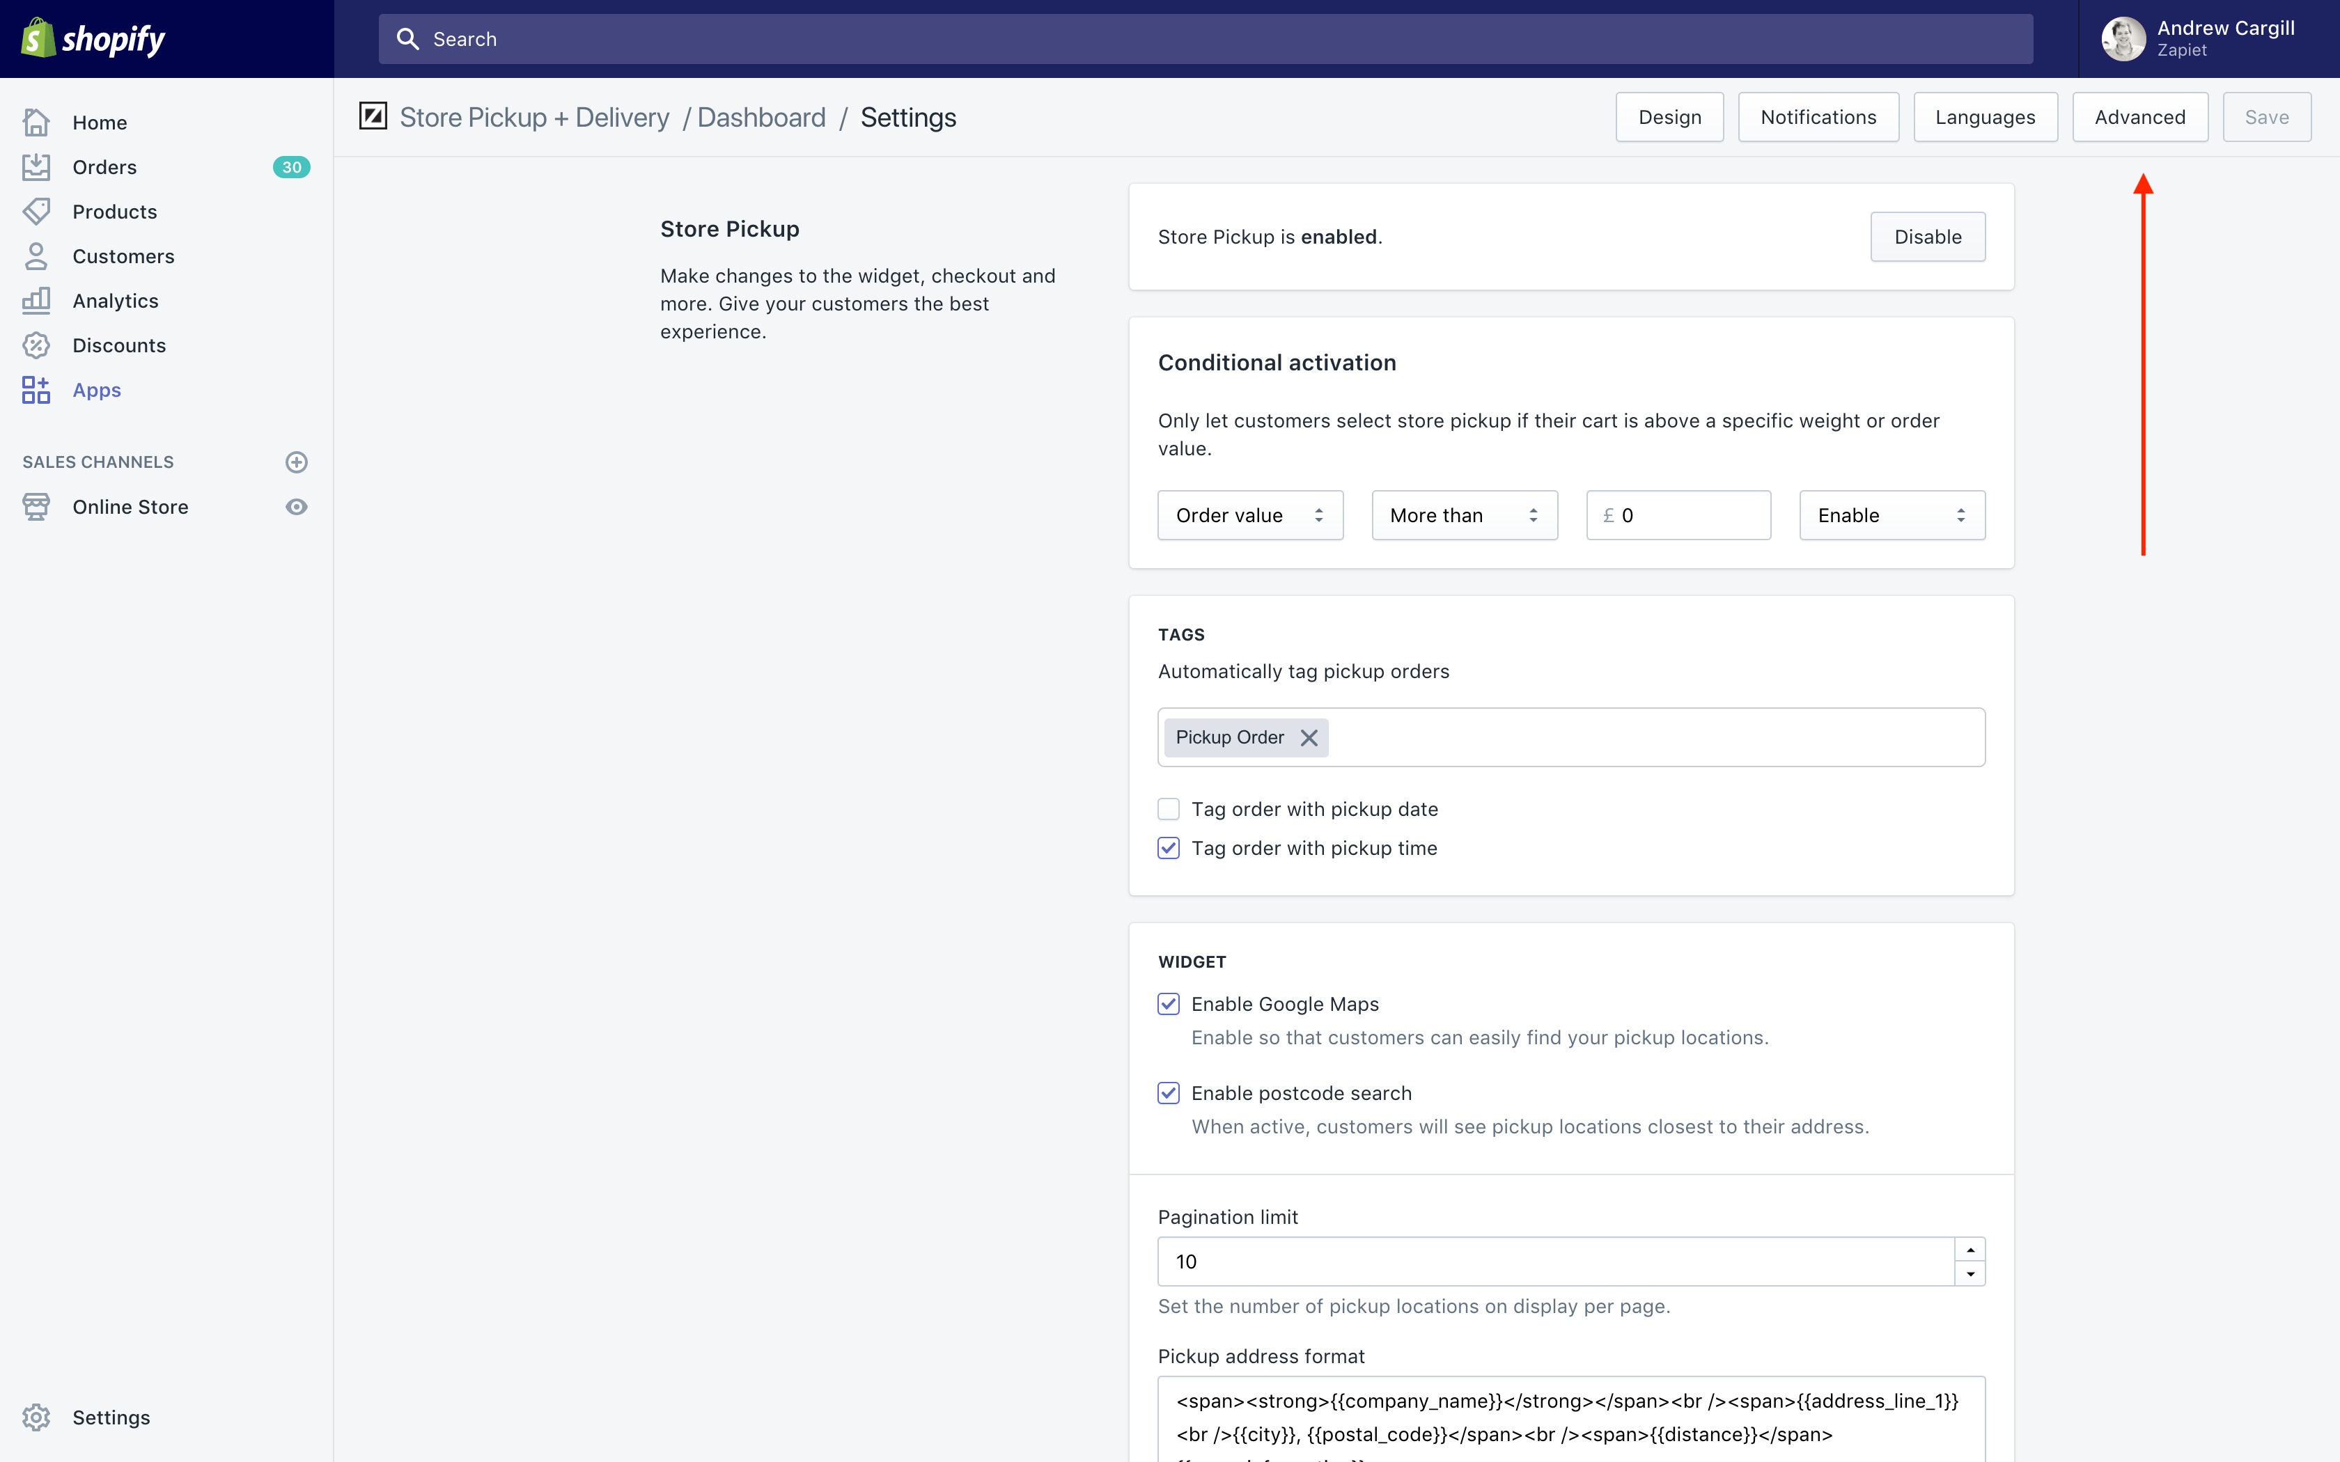Click the Products tag icon
Image resolution: width=2340 pixels, height=1462 pixels.
pos(37,212)
